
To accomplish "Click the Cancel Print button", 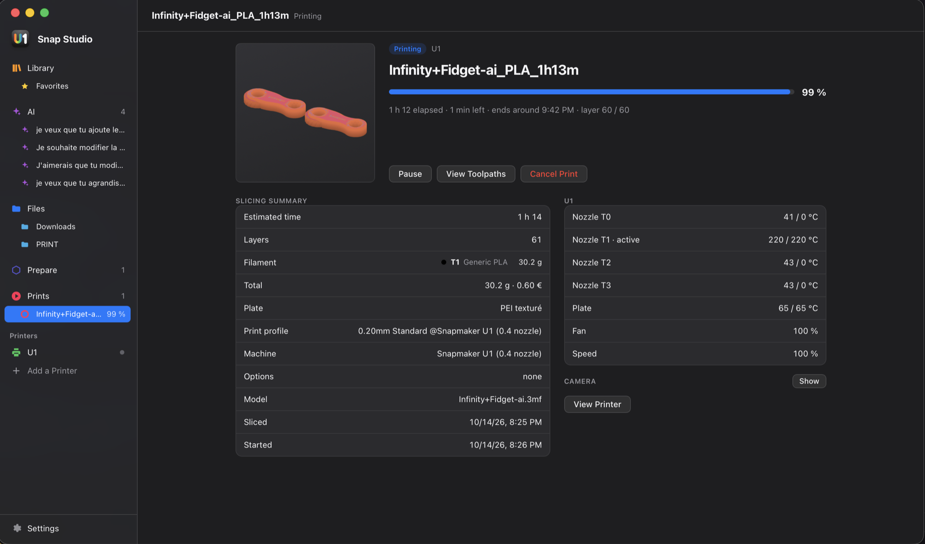I will point(554,174).
